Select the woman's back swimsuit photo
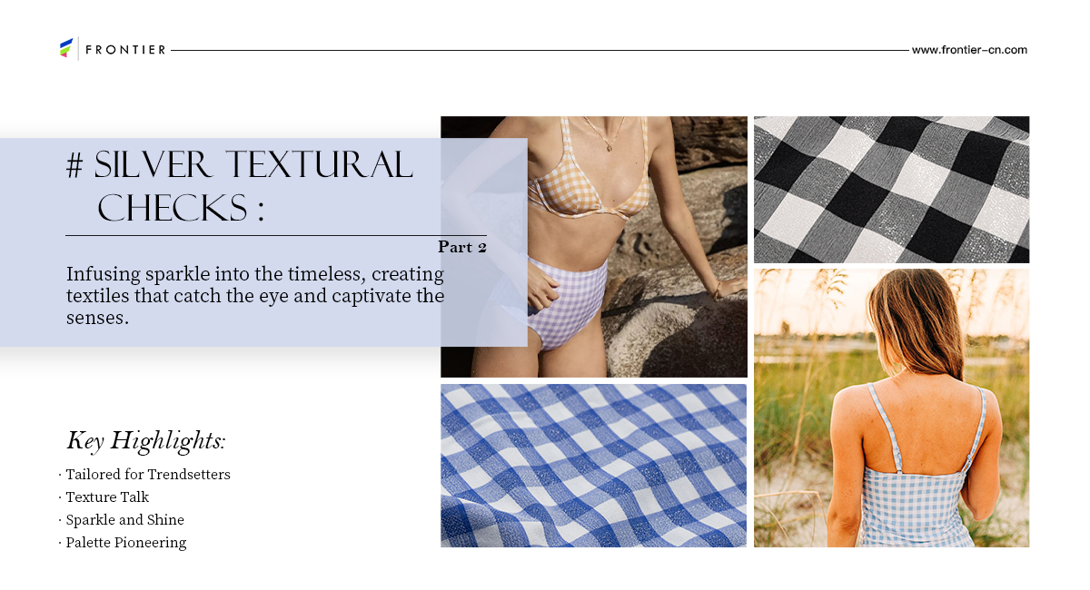This screenshot has height=590, width=1090. (891, 408)
